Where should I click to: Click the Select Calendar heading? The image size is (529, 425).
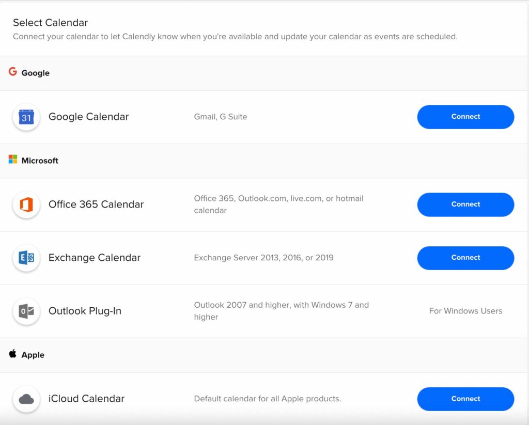click(50, 23)
